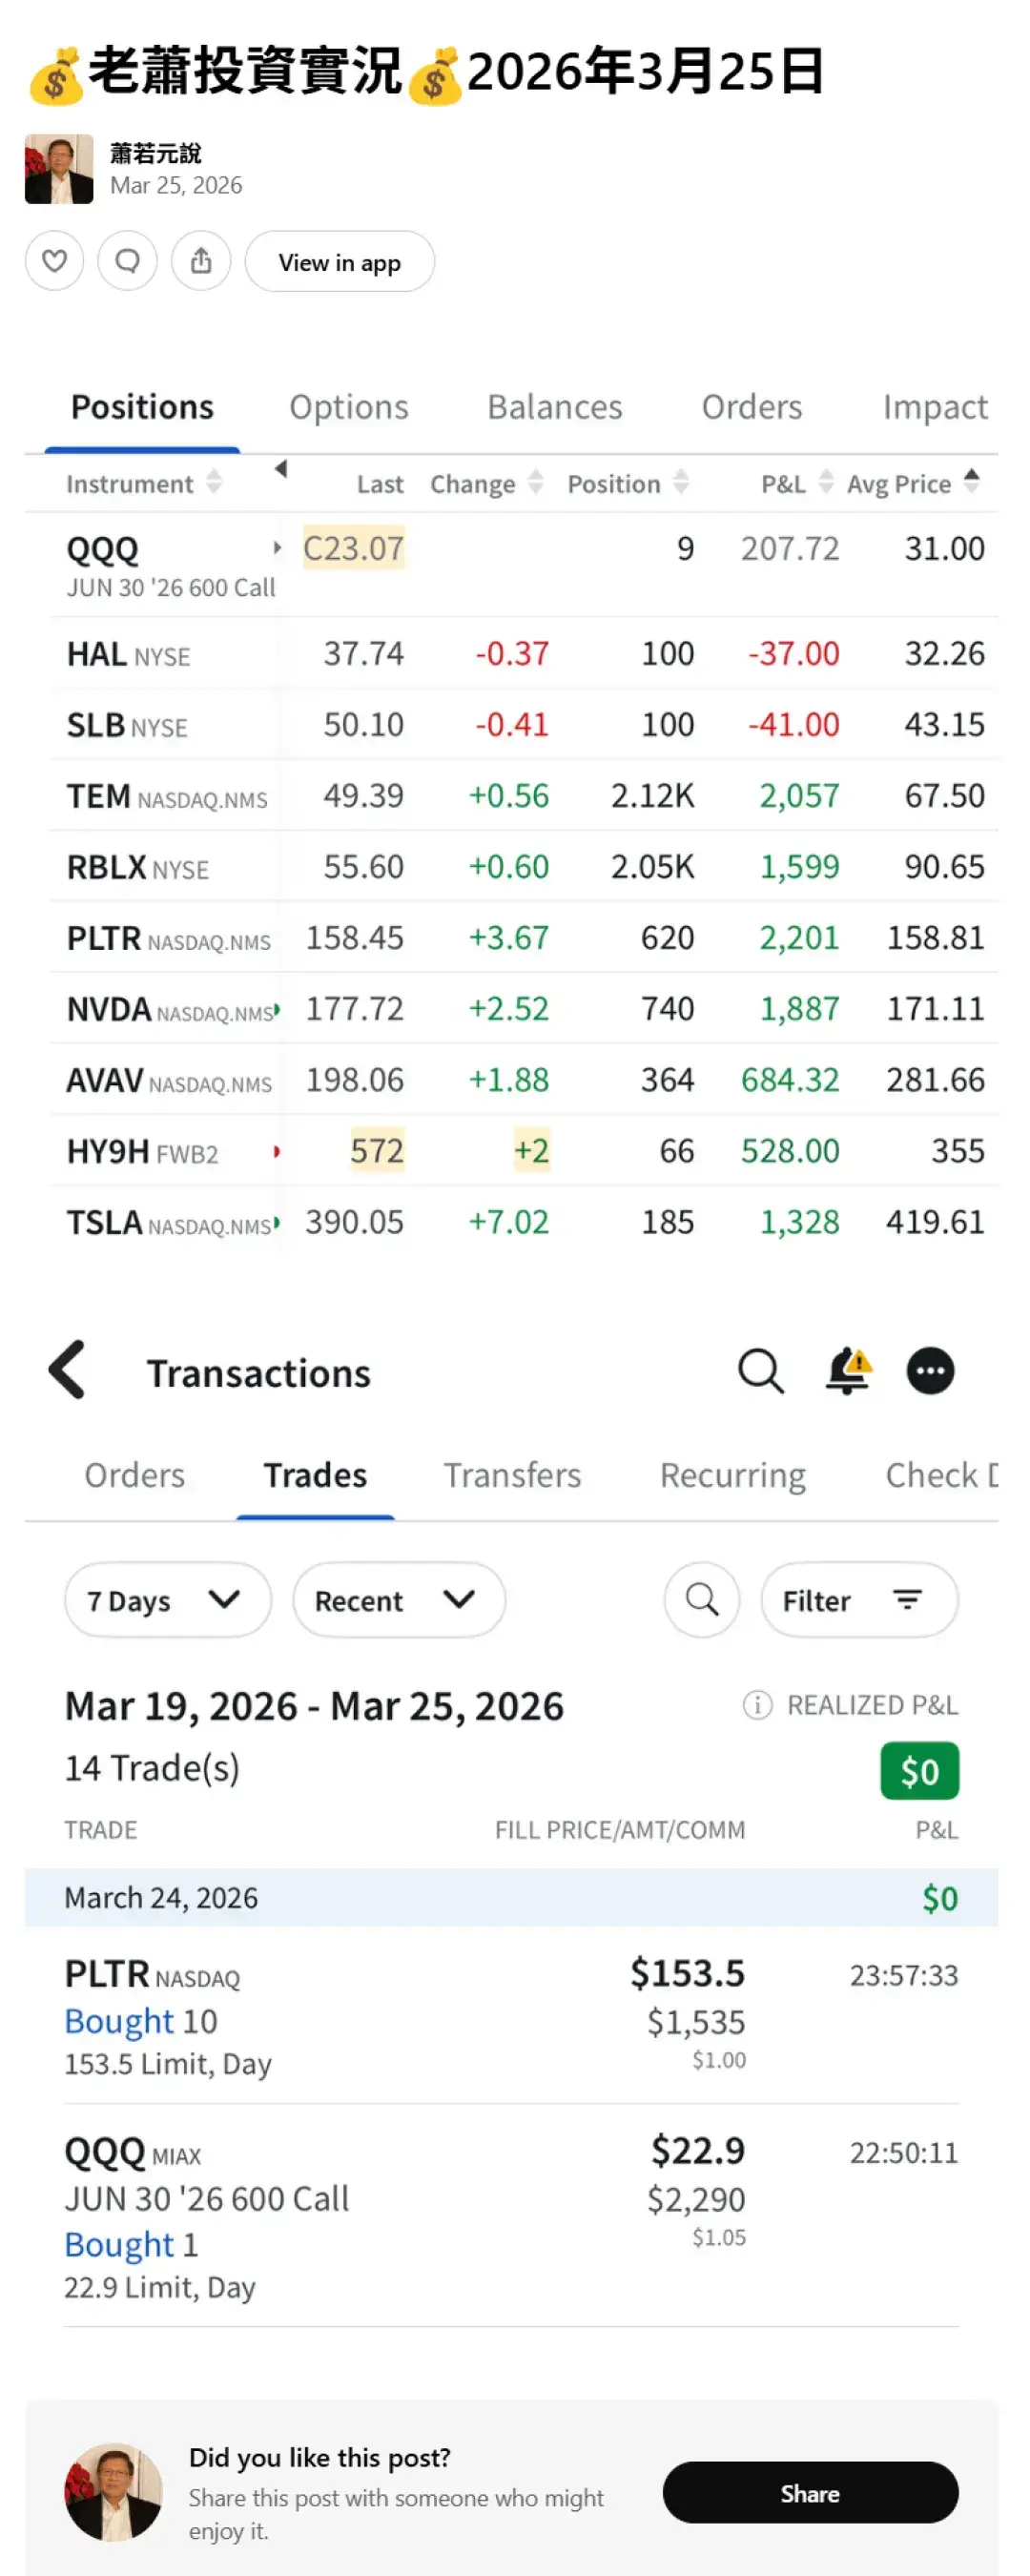This screenshot has height=2576, width=1030.
Task: Open comments via speech bubble icon
Action: pyautogui.click(x=127, y=261)
